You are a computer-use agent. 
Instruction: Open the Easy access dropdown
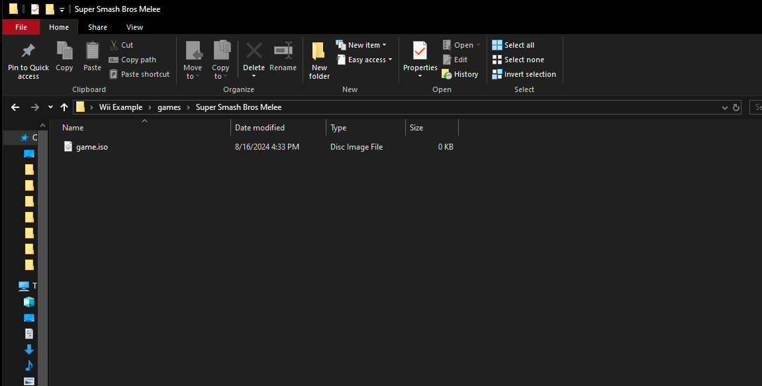click(x=364, y=60)
